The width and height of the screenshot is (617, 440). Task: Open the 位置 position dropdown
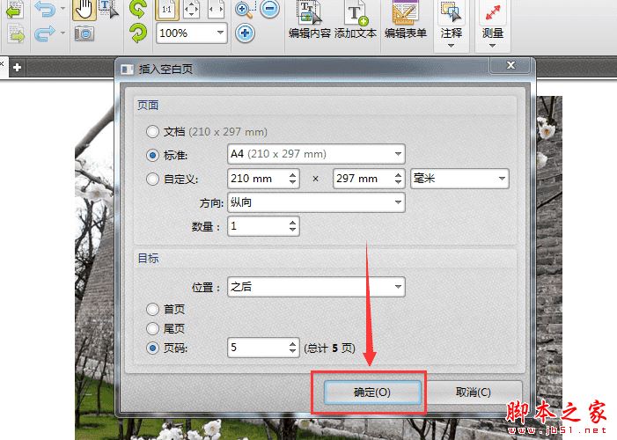pyautogui.click(x=316, y=287)
